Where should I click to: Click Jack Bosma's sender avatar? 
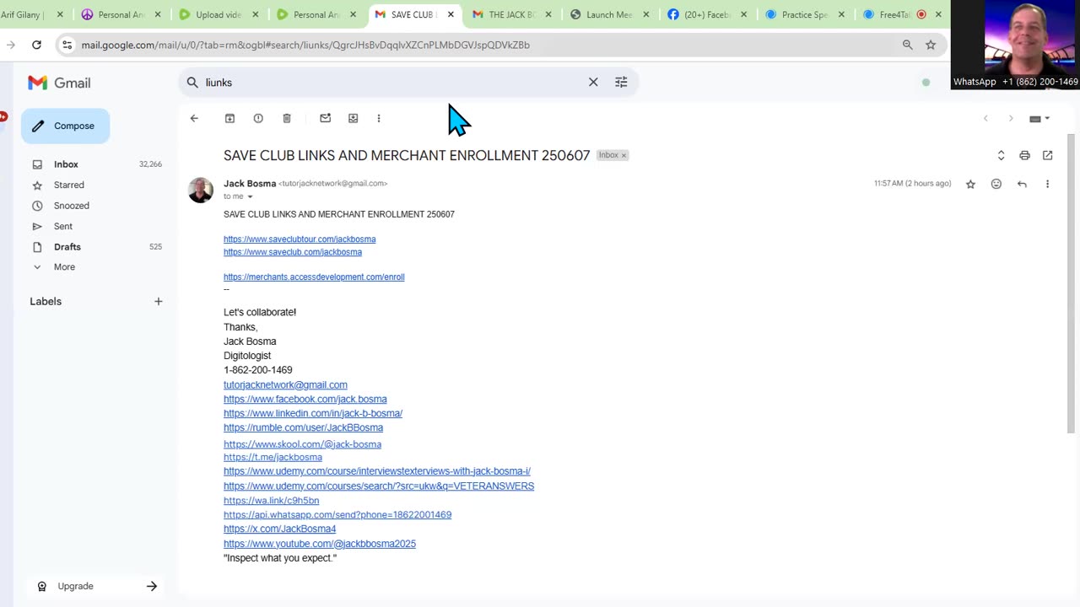(201, 190)
